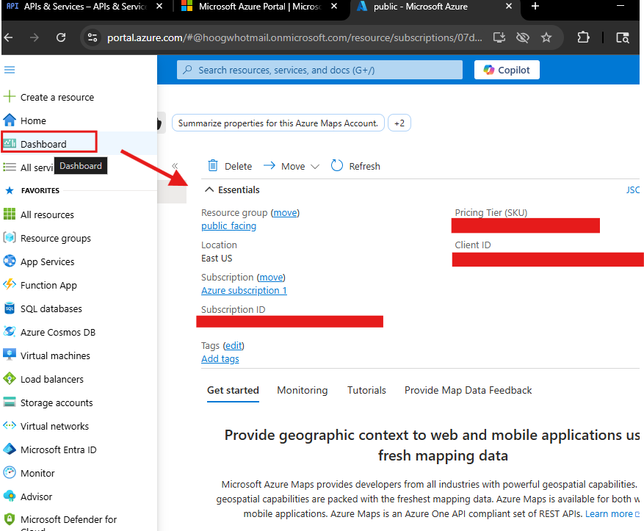Click the Create a resource plus icon
644x531 pixels.
tap(9, 97)
